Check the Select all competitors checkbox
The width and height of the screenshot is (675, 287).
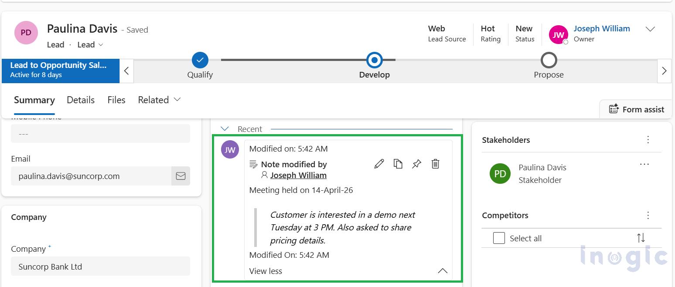[498, 238]
